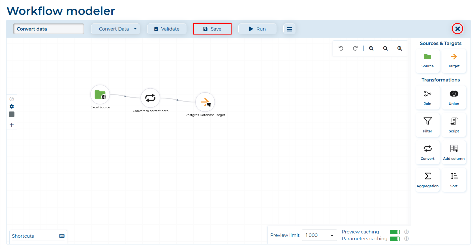
Task: Click the Preview caching label
Action: (x=360, y=232)
